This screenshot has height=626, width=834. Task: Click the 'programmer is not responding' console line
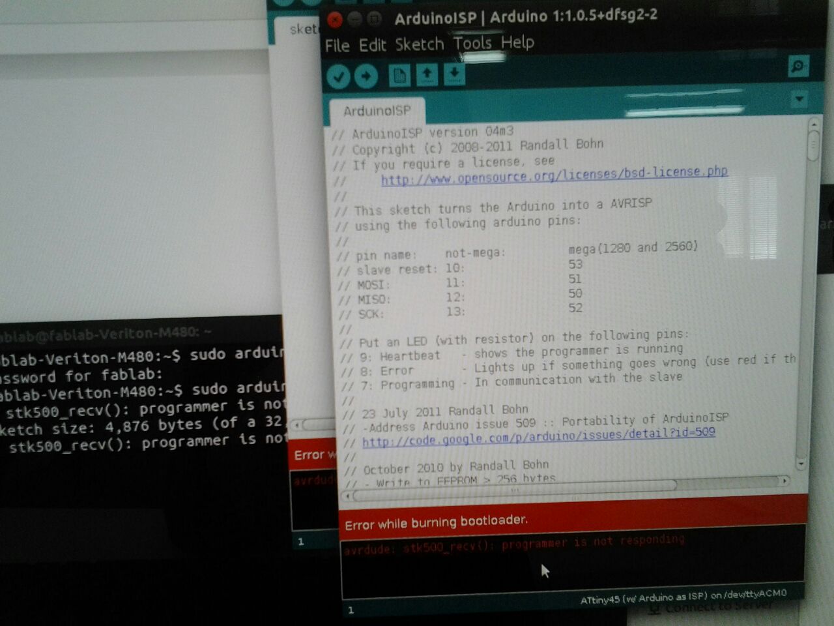515,544
